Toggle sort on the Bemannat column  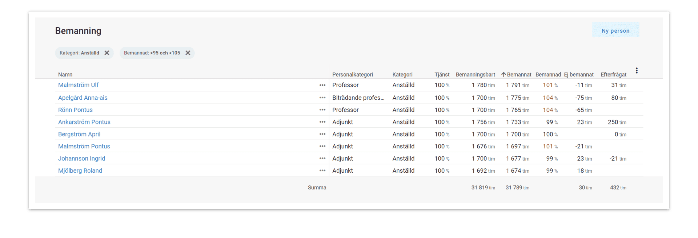pyautogui.click(x=519, y=75)
